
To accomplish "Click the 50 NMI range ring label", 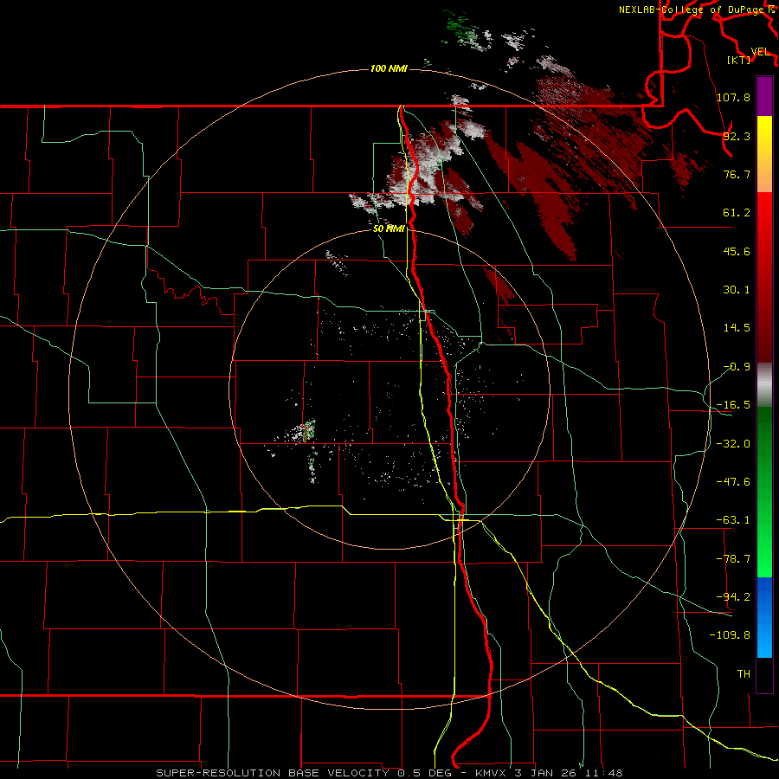I will tap(389, 229).
